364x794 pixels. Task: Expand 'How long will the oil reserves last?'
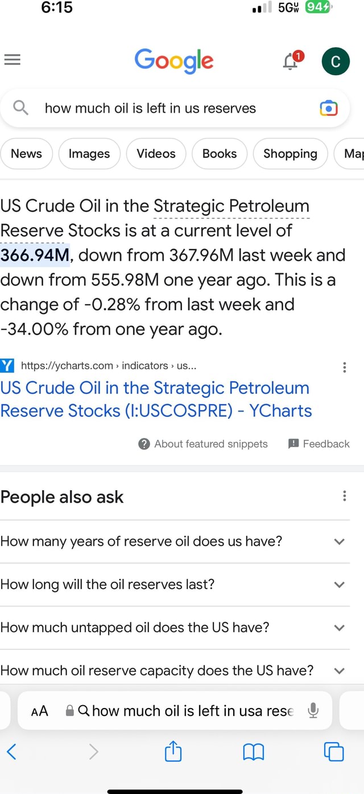coord(340,585)
